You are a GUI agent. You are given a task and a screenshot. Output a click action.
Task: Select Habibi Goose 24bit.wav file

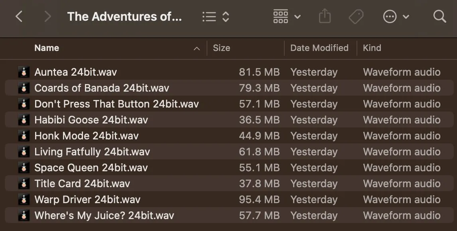tap(229, 119)
